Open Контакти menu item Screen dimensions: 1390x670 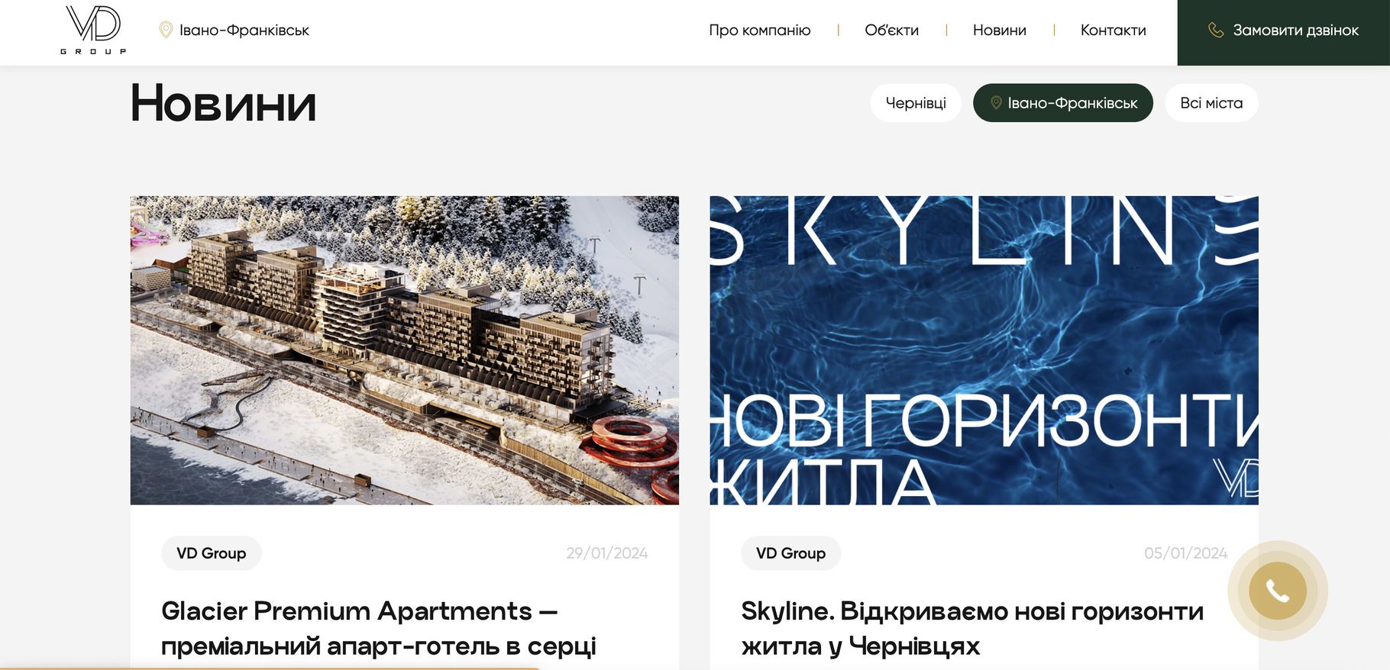(1113, 30)
